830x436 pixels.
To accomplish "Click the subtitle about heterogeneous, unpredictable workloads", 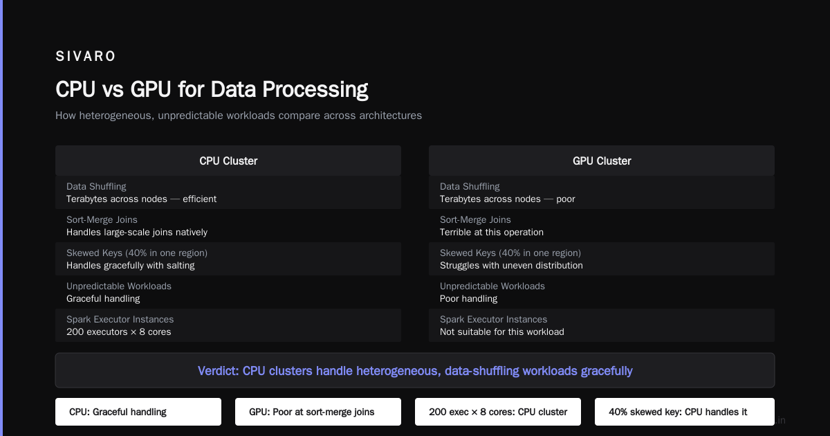I will tap(239, 116).
